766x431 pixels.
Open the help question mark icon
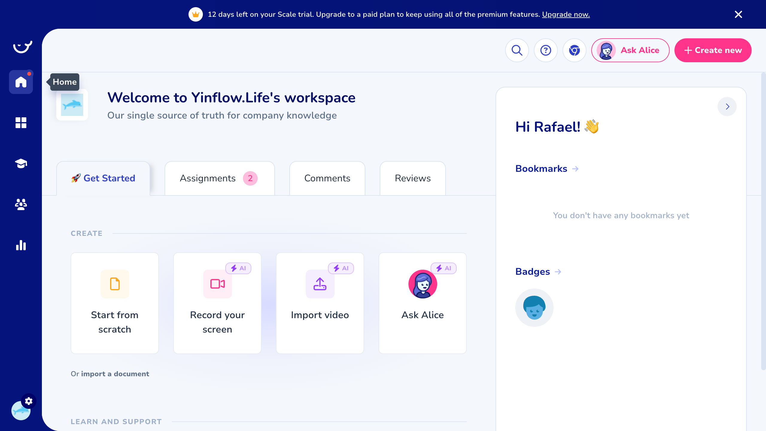click(x=545, y=50)
